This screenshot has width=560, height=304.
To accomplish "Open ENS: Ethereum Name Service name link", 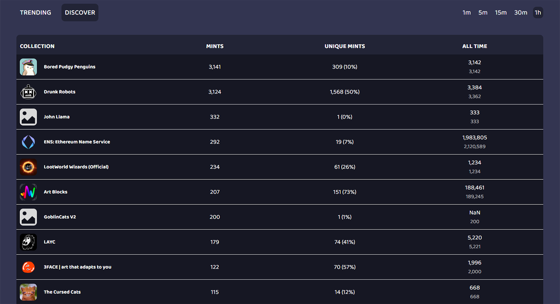I will click(x=77, y=142).
